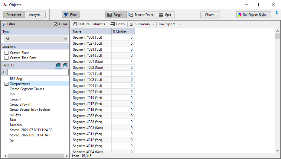The width and height of the screenshot is (281, 159).
Task: Select the 568 Seg tag
Action: [16, 79]
